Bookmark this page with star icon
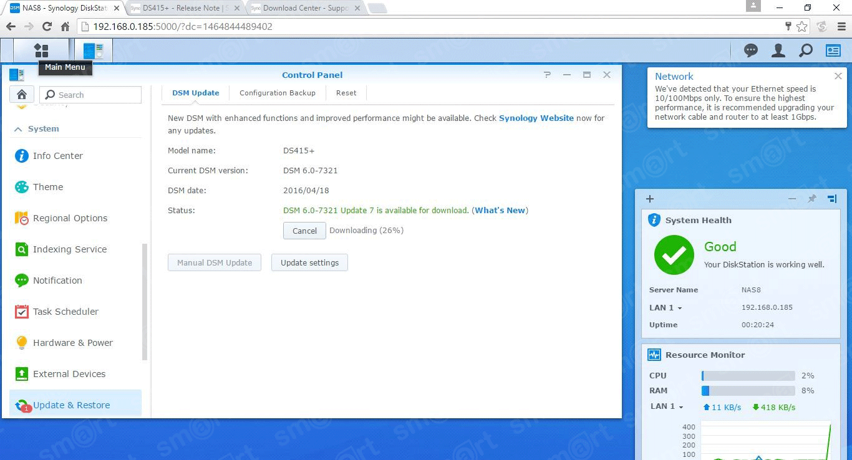The image size is (852, 460). point(802,27)
